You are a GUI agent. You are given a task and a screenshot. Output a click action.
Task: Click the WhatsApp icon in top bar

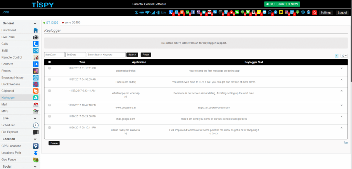click(x=187, y=12)
